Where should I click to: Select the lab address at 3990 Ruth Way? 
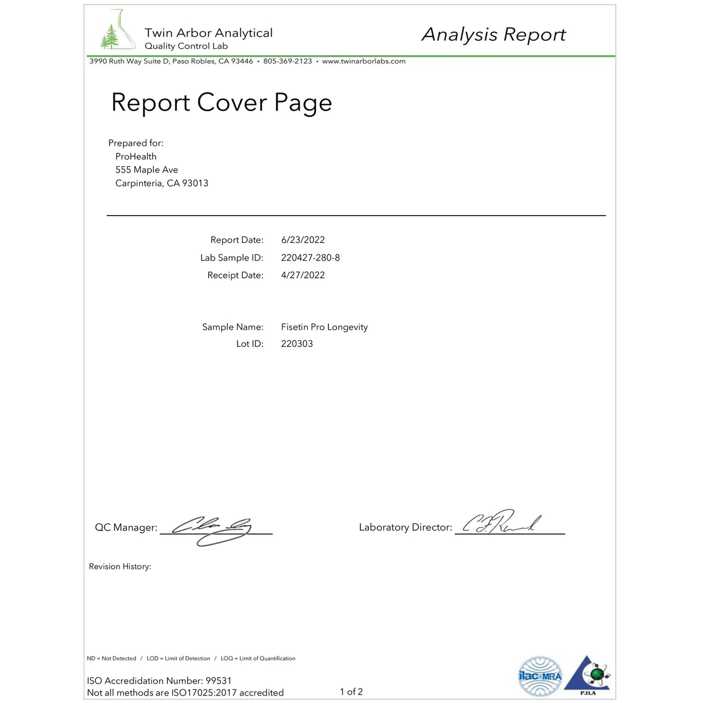171,61
